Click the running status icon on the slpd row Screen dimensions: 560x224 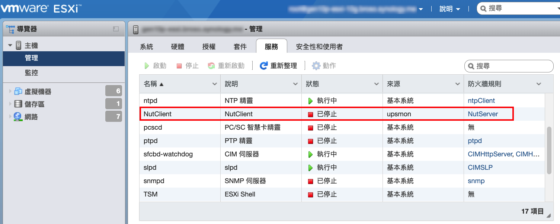point(311,168)
